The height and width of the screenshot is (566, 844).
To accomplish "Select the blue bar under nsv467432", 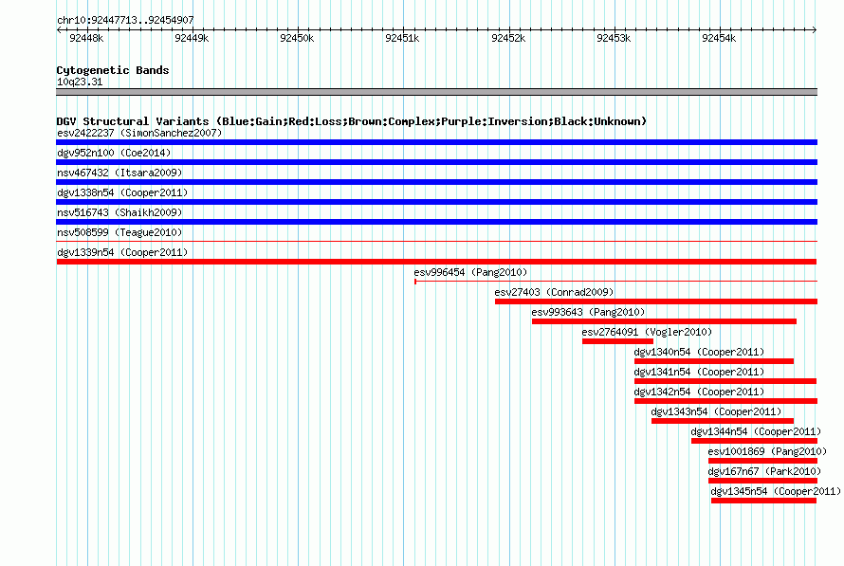I will pos(436,182).
